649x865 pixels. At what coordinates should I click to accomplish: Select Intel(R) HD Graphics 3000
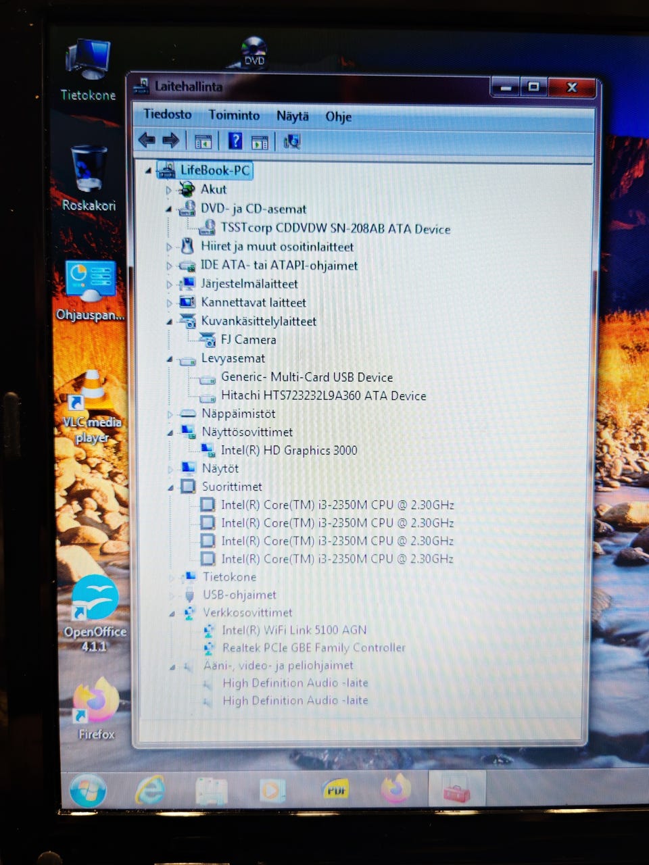pyautogui.click(x=289, y=450)
